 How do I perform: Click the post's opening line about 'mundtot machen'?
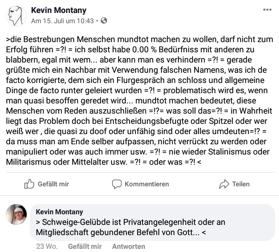pos(139,39)
